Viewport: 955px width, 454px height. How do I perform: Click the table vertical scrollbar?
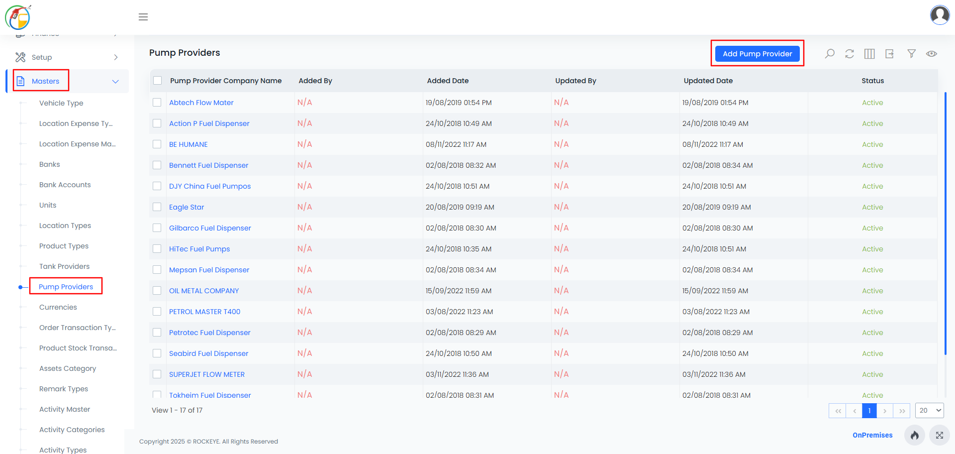pos(945,224)
